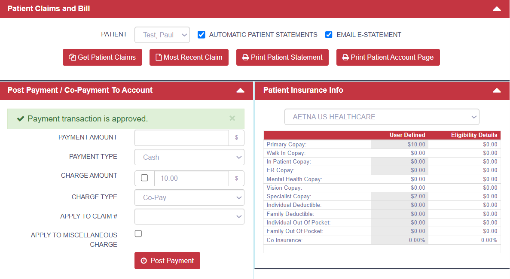Open the Apply to Claim # dropdown

pos(189,217)
